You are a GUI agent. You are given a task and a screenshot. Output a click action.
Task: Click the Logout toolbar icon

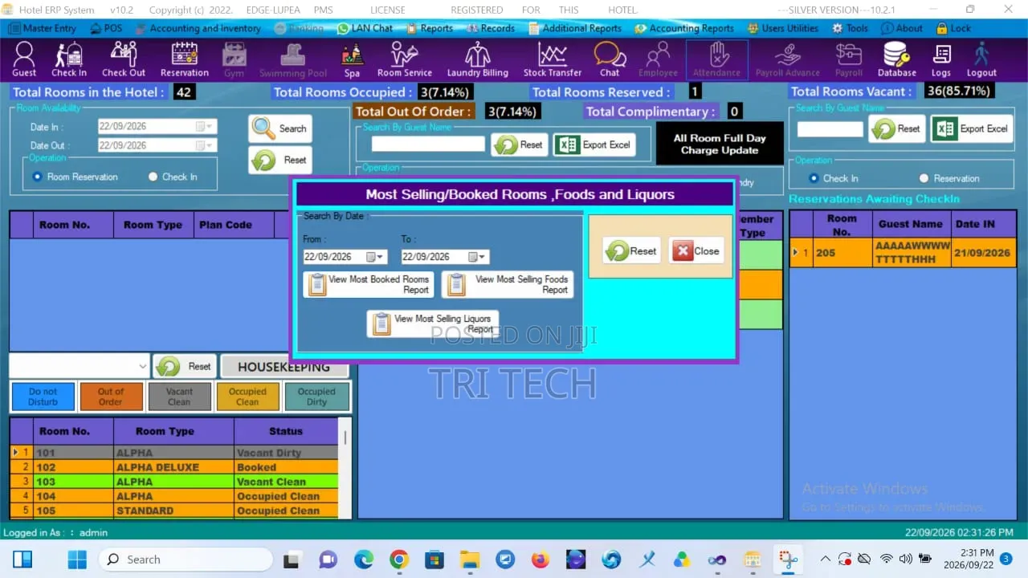point(981,59)
